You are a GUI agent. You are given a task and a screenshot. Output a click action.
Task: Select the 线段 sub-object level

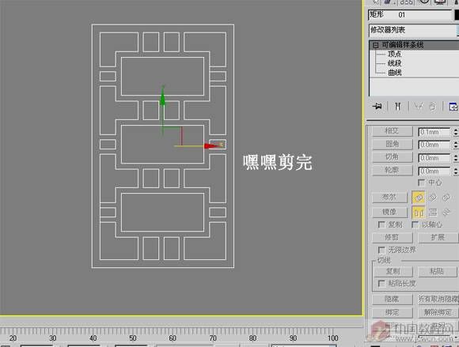[394, 63]
